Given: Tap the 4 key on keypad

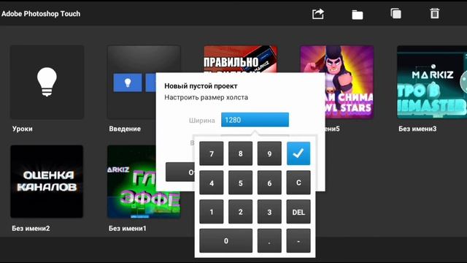Looking at the screenshot, I should pyautogui.click(x=212, y=183).
